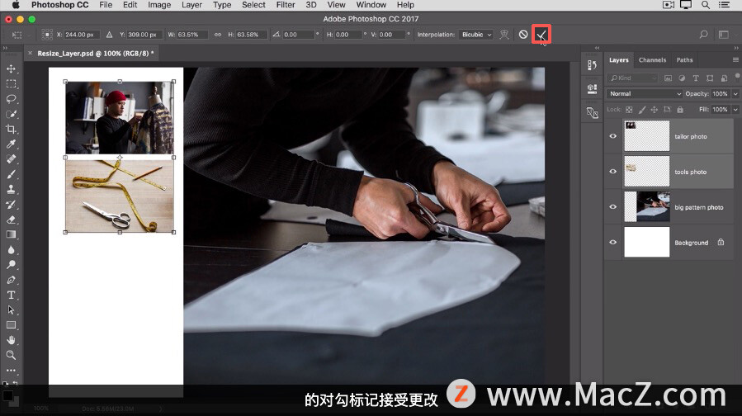The width and height of the screenshot is (742, 416).
Task: Click the foreground color swatch
Action: (x=8, y=395)
